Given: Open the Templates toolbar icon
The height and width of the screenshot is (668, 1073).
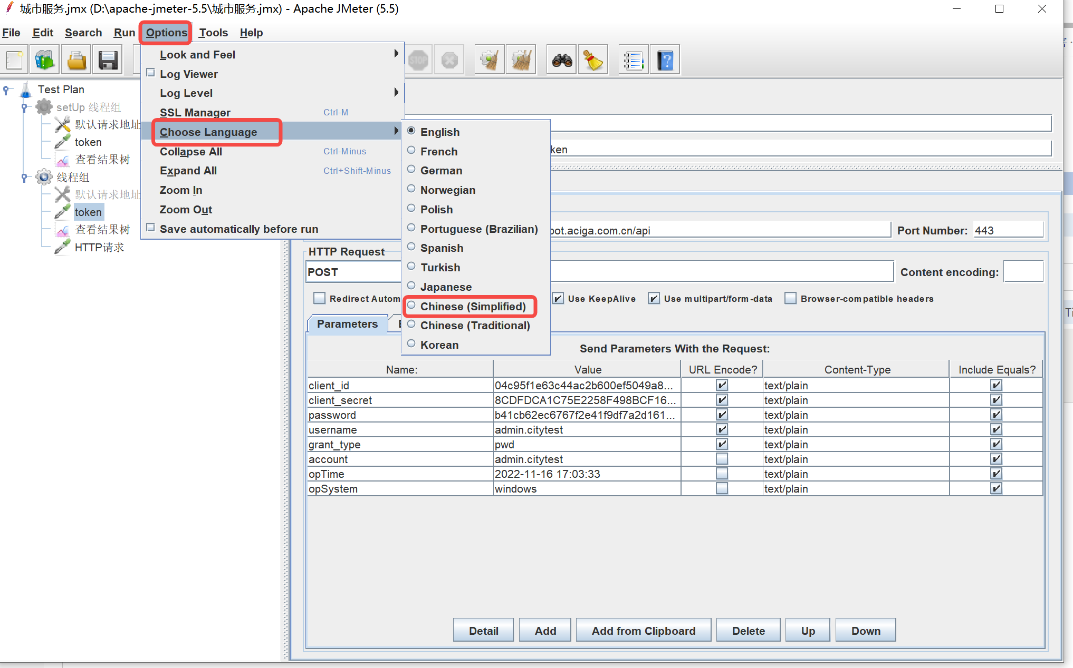Looking at the screenshot, I should [x=45, y=60].
